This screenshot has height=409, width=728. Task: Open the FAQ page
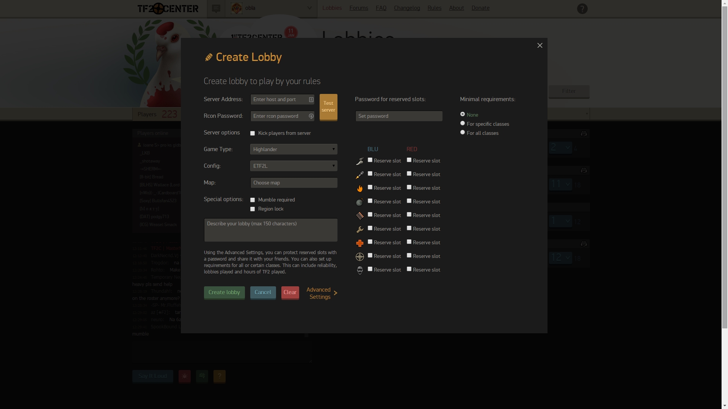[381, 8]
